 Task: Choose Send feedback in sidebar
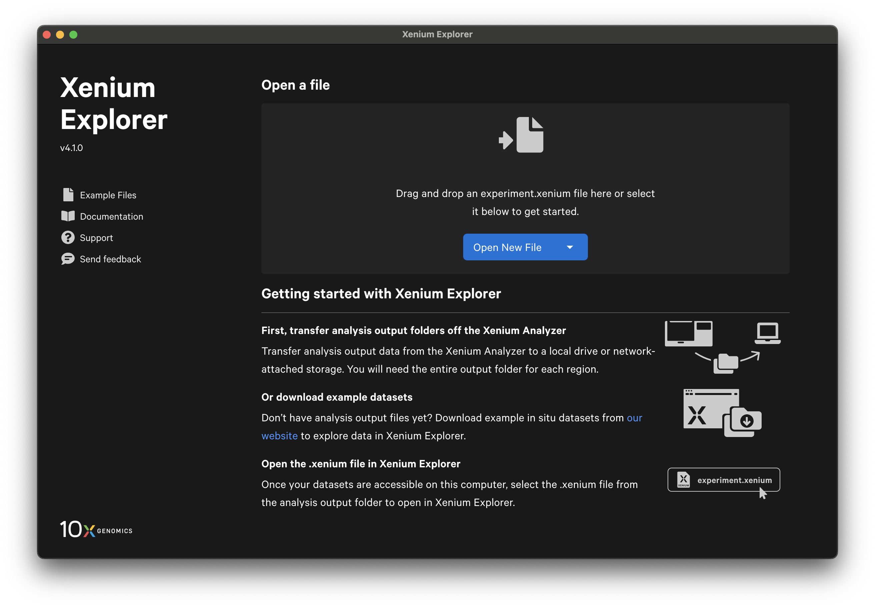coord(110,259)
